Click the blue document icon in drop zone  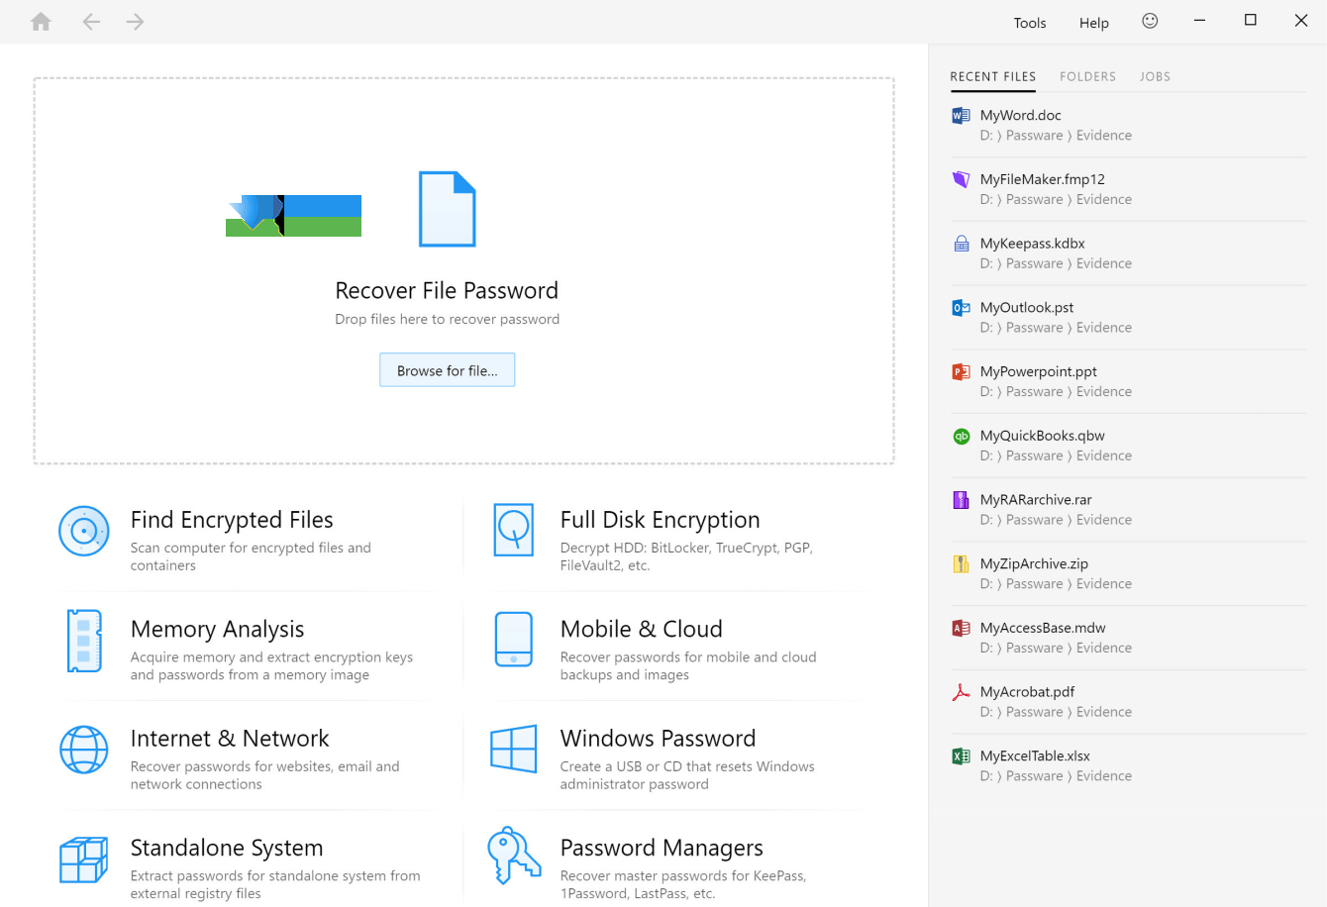(x=448, y=209)
